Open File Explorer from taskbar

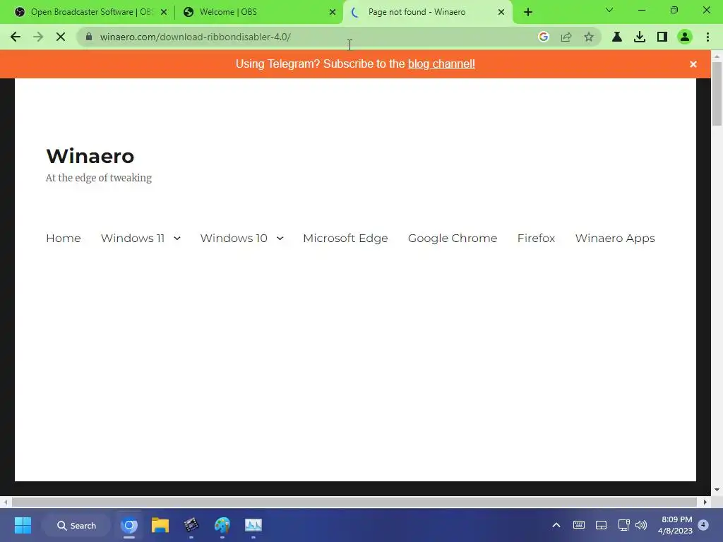click(x=160, y=525)
